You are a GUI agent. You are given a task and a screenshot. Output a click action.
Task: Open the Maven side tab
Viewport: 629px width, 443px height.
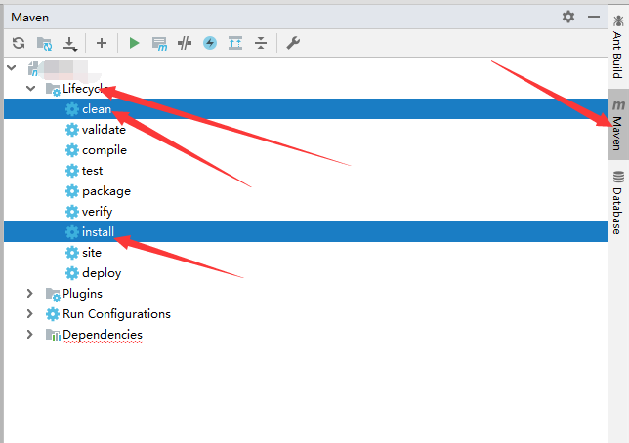(x=618, y=125)
